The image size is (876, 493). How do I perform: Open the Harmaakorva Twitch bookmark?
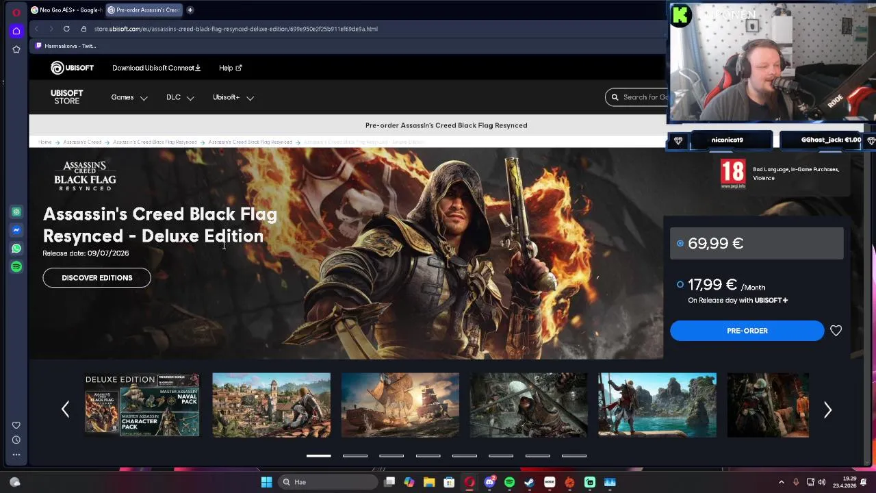coord(66,46)
